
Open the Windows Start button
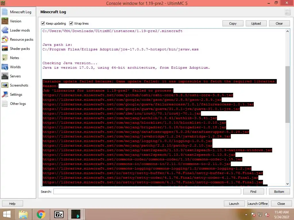[7, 214]
